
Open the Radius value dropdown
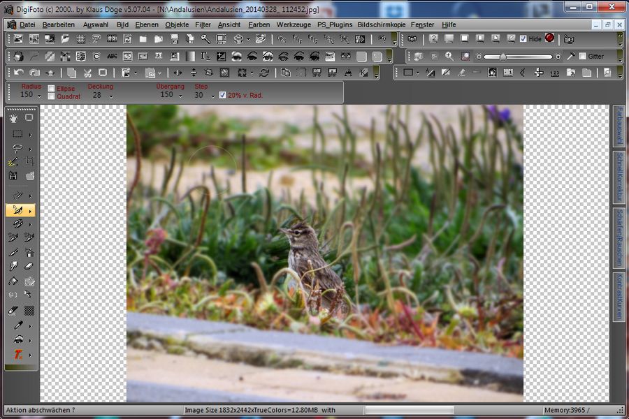tap(39, 95)
